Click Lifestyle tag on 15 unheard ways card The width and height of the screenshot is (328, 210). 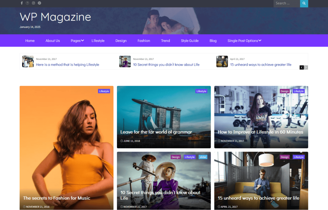pos(299,157)
